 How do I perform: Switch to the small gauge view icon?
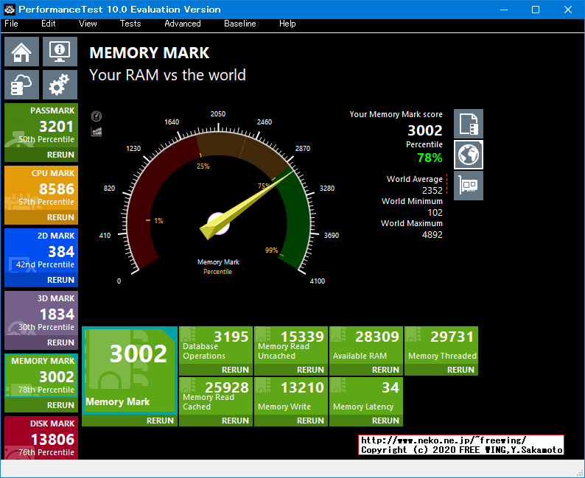point(96,116)
